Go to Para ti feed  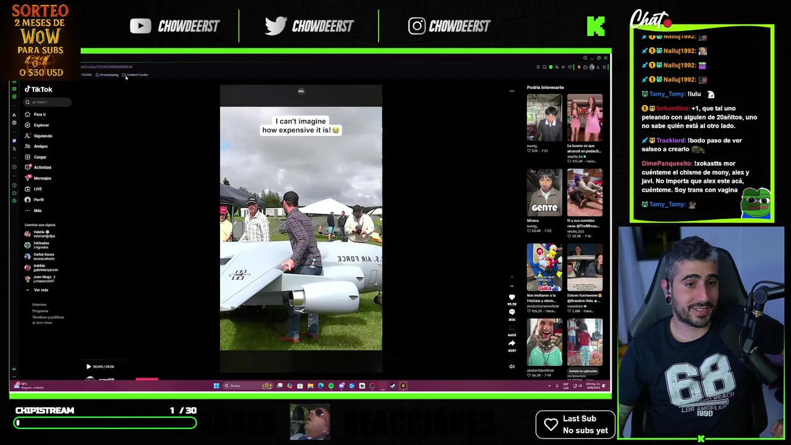35,114
